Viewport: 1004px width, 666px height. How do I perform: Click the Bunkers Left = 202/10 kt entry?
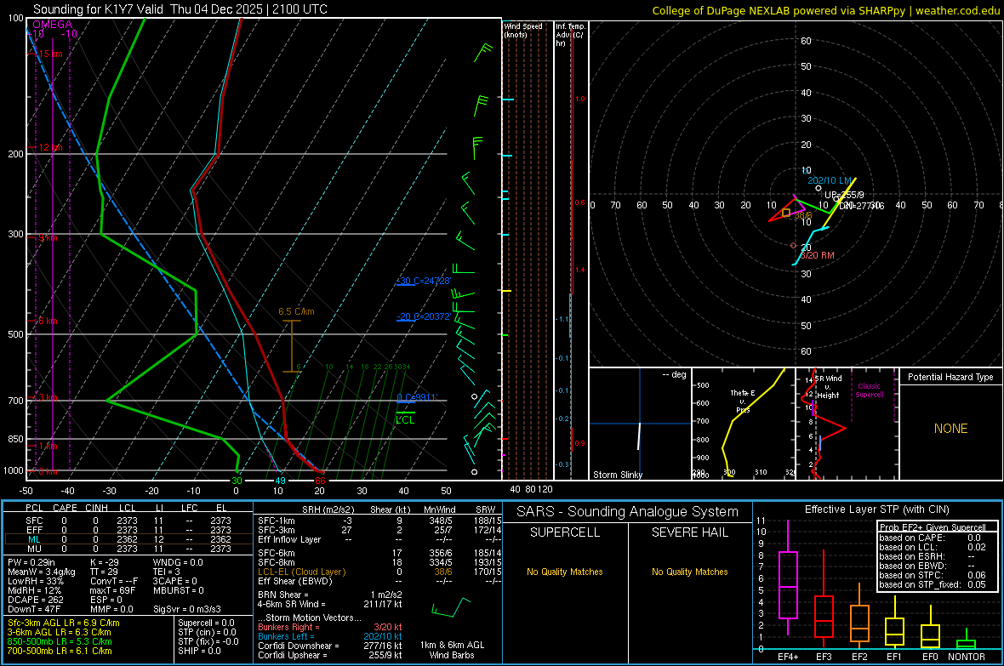[x=330, y=636]
